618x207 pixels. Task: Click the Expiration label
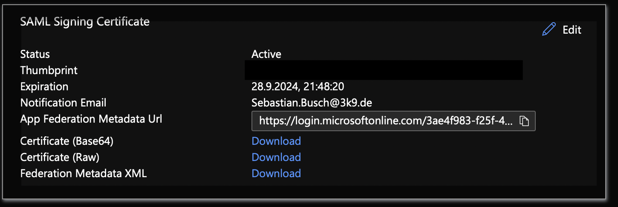(x=44, y=86)
